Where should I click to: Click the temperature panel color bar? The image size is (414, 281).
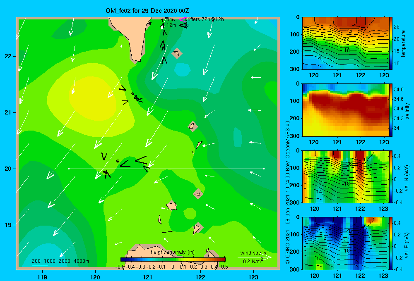[x=391, y=43]
